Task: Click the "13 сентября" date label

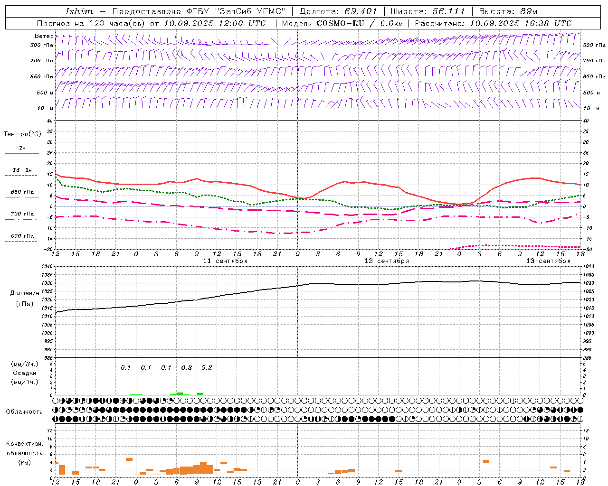Action: (x=548, y=261)
